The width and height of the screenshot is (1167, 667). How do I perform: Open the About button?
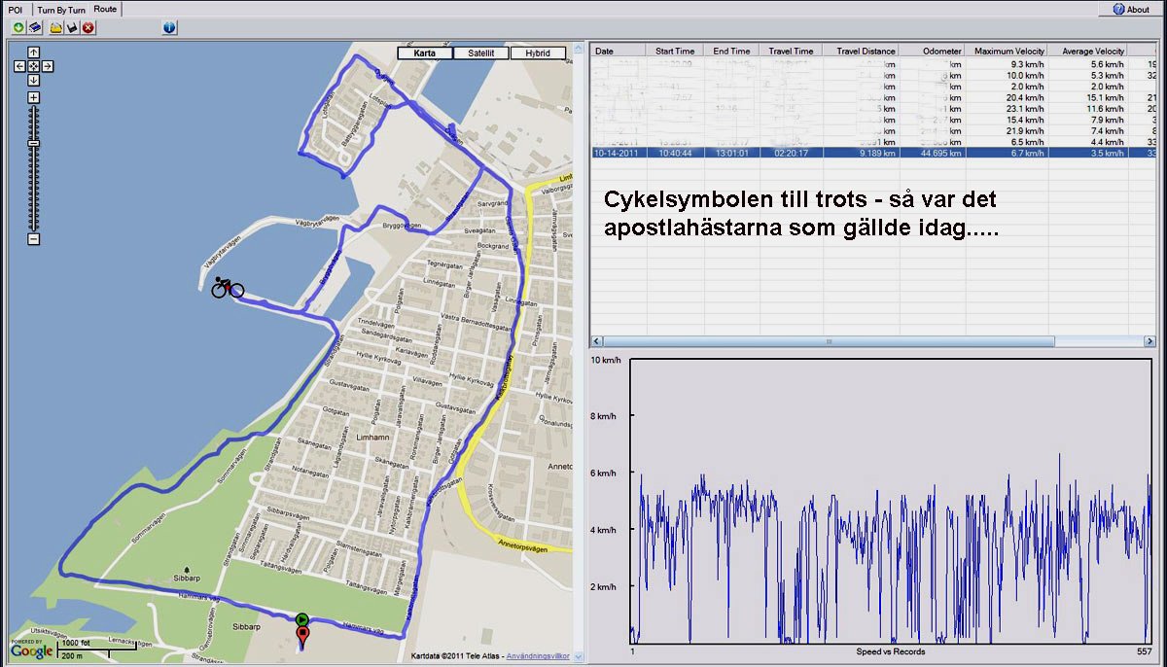[x=1131, y=10]
